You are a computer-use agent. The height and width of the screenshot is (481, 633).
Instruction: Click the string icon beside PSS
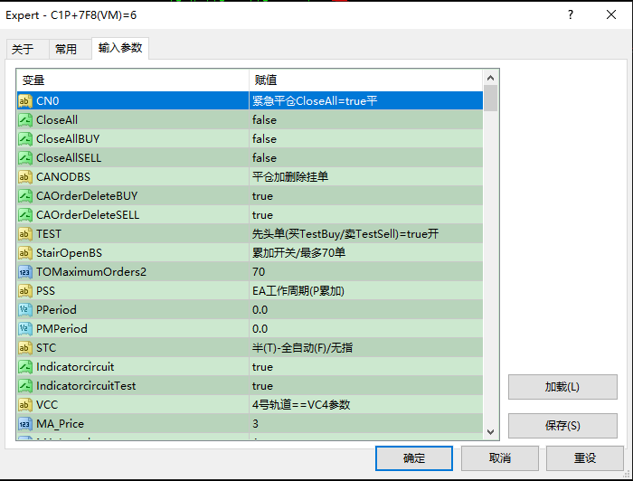(x=25, y=290)
